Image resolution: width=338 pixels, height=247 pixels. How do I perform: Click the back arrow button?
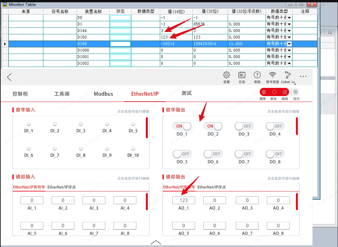(x=9, y=77)
